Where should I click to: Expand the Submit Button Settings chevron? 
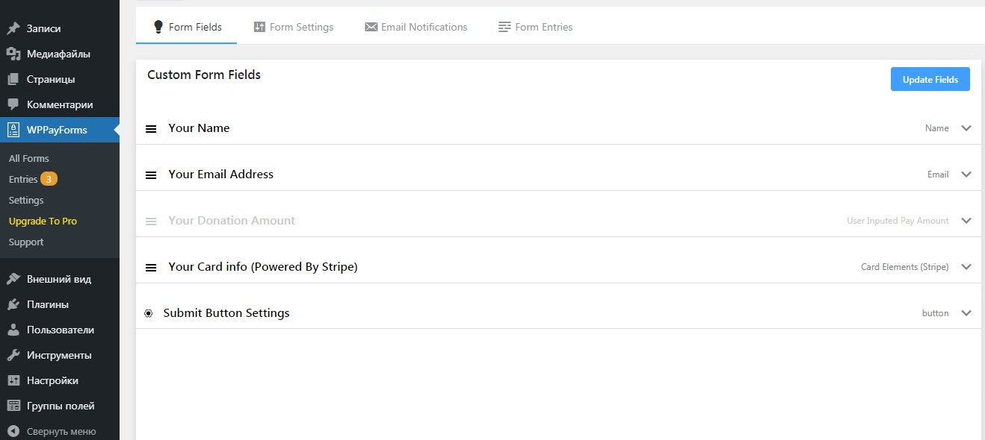[966, 313]
